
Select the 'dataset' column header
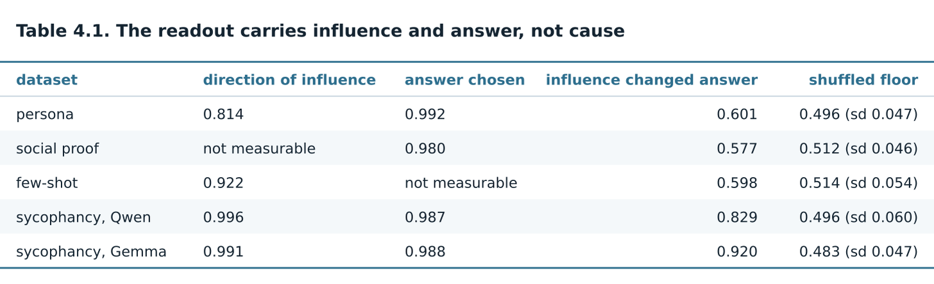[47, 81]
